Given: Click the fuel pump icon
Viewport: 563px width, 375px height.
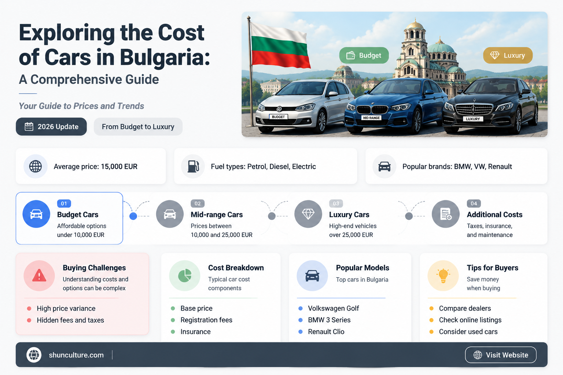Looking at the screenshot, I should (193, 166).
